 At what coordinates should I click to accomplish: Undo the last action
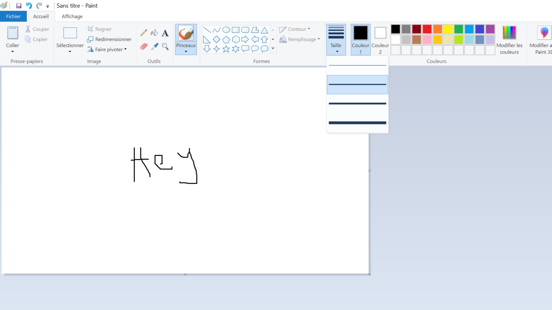coord(29,5)
